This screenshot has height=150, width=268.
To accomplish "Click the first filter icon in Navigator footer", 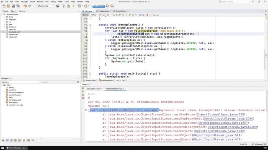I will [x=3, y=140].
